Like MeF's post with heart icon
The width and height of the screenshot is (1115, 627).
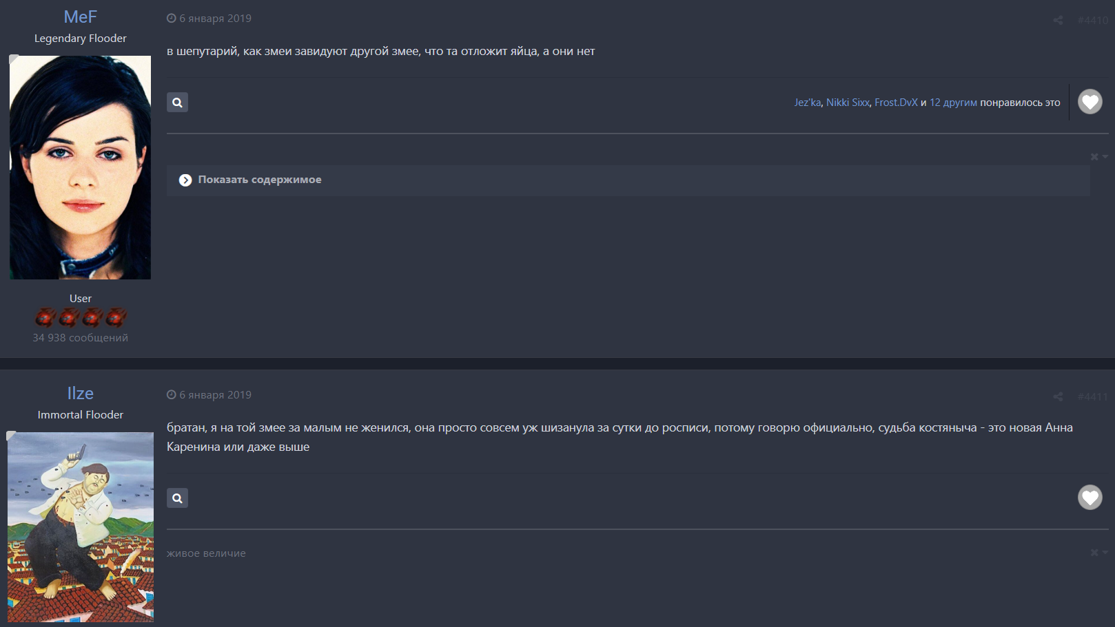click(1090, 102)
